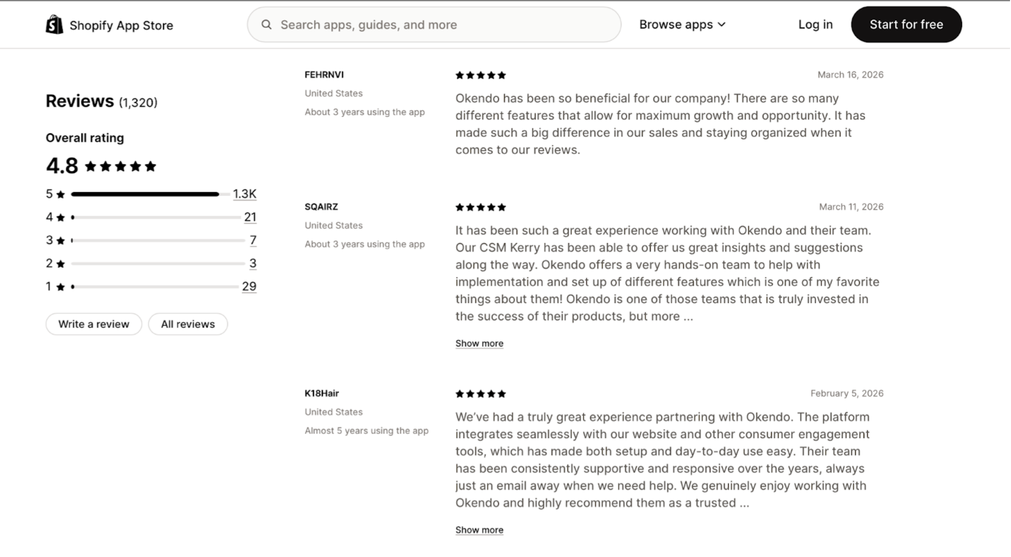Expand the Browse apps dropdown
This screenshot has height=557, width=1011.
[682, 25]
